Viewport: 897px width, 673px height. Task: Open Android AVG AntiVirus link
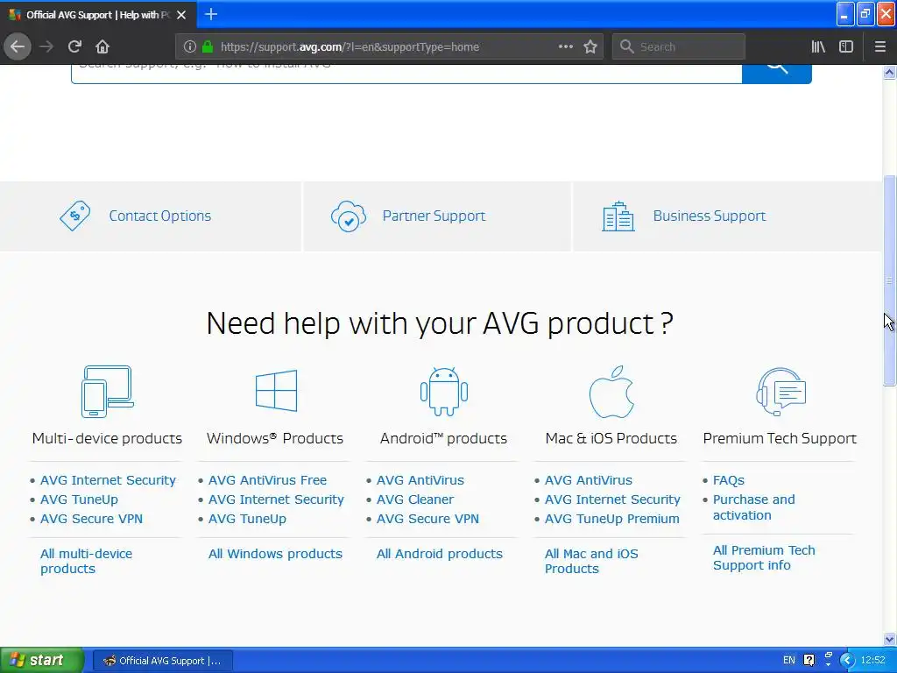coord(420,480)
